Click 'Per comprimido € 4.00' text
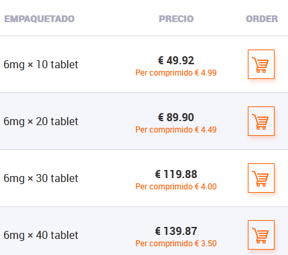The height and width of the screenshot is (255, 288). 176,187
